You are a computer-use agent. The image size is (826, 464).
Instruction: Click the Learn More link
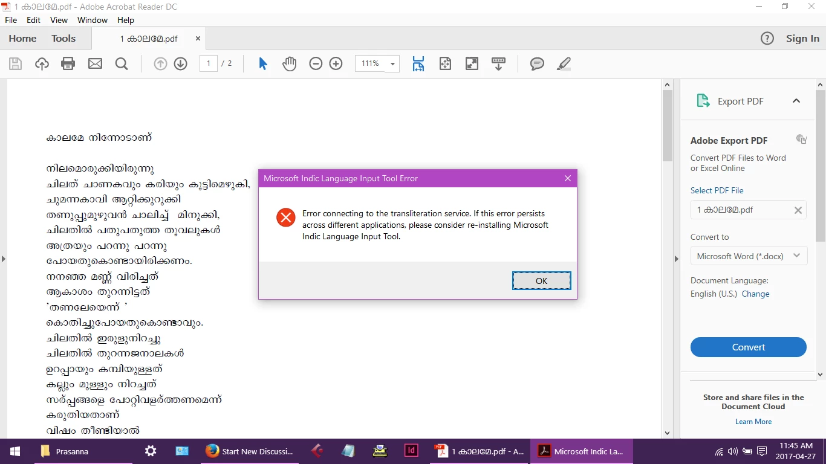coord(753,422)
